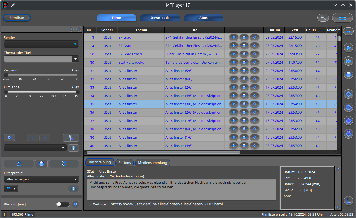Click the second diamond icon in right toolbar
The width and height of the screenshot is (356, 218).
click(x=348, y=107)
